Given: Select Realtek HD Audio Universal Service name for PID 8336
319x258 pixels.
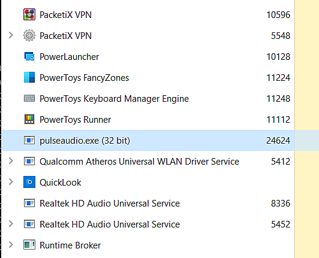Looking at the screenshot, I should 110,204.
